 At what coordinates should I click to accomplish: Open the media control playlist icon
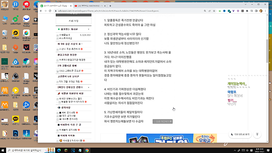point(252,11)
